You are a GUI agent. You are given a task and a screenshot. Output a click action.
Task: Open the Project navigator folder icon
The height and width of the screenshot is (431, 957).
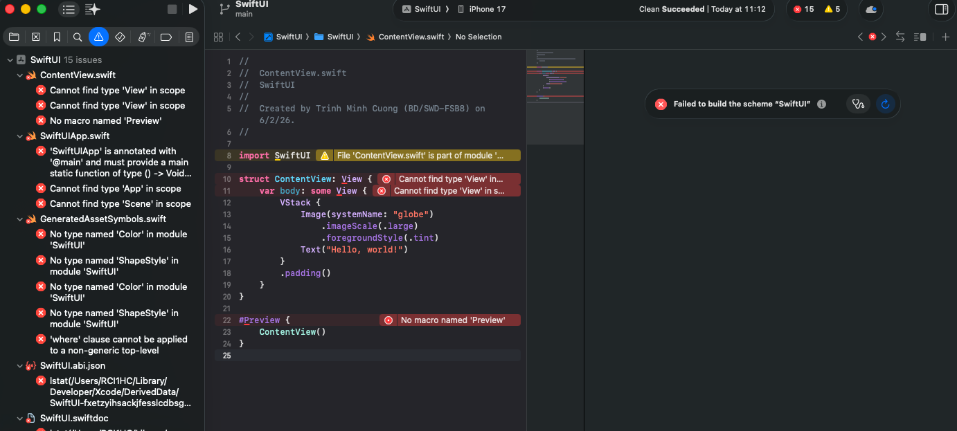[x=14, y=37]
